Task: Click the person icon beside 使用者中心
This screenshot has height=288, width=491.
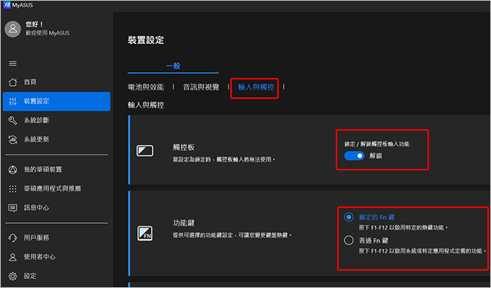Action: (12, 257)
